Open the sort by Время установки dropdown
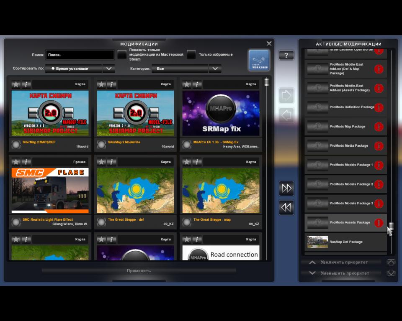Screen dimensions: 402x321 [74, 69]
